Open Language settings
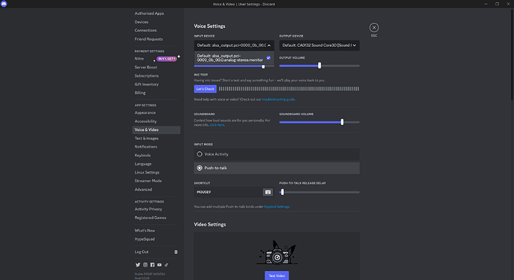The width and height of the screenshot is (514, 280). point(143,164)
